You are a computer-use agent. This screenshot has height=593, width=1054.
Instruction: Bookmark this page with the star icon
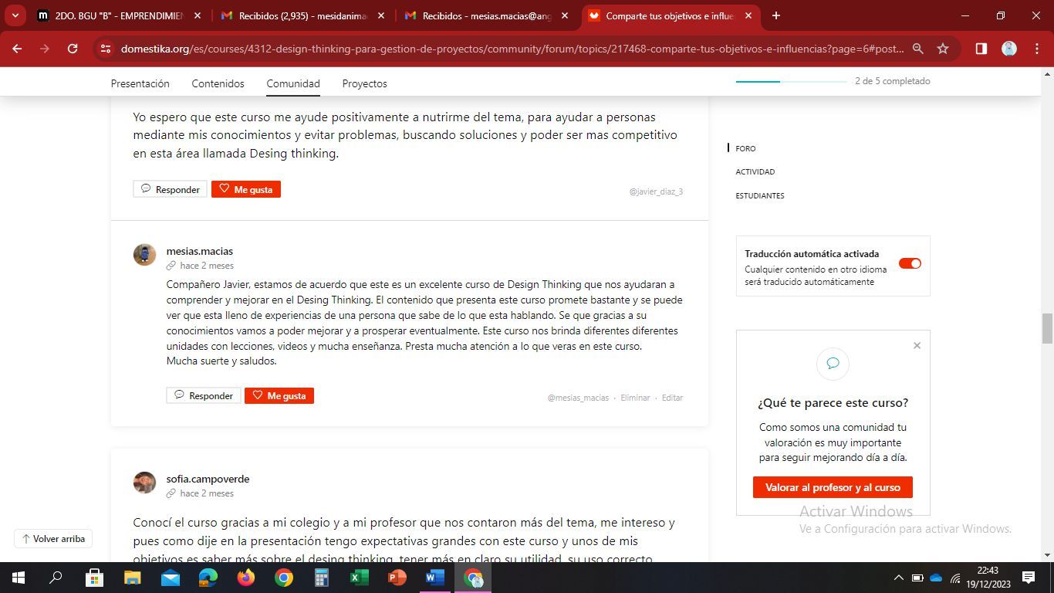(x=943, y=49)
